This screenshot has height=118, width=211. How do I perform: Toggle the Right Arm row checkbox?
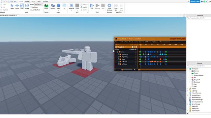click(x=119, y=54)
